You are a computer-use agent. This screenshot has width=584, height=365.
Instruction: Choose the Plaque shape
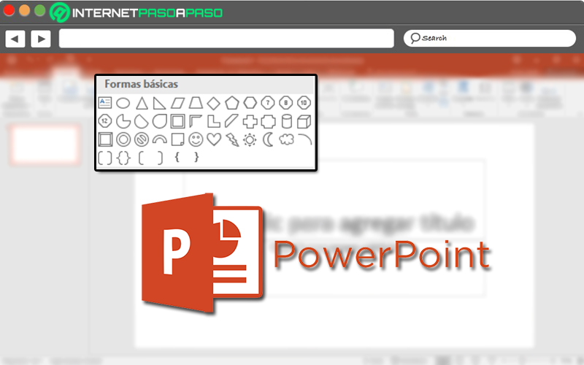tap(268, 121)
